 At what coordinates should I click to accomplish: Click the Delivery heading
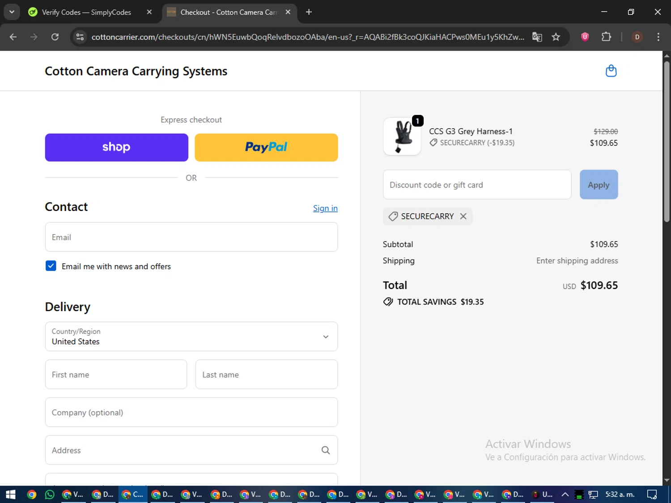(68, 307)
